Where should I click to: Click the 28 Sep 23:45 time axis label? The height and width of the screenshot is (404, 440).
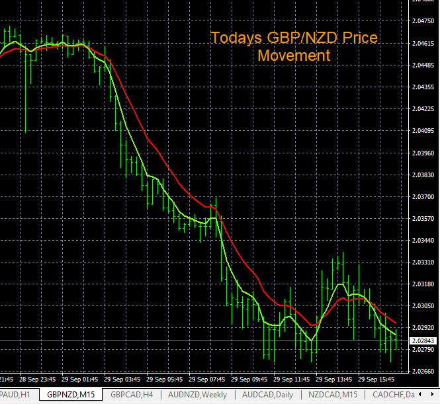[x=38, y=380]
